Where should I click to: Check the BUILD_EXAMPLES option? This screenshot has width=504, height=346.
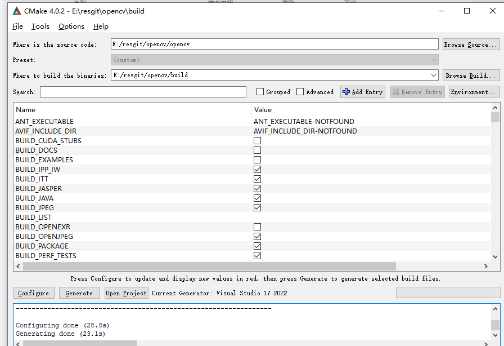[x=257, y=160]
